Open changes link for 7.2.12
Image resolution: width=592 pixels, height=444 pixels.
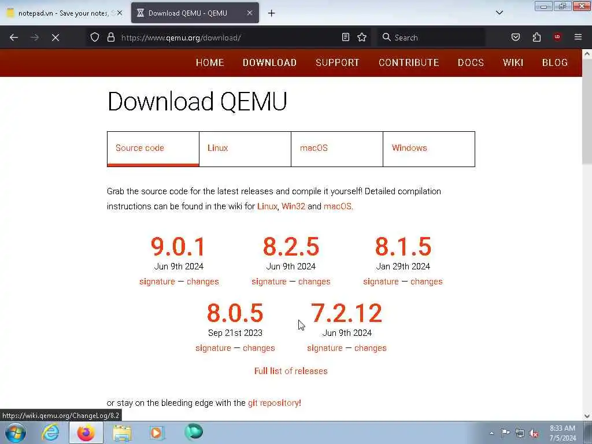[371, 348]
